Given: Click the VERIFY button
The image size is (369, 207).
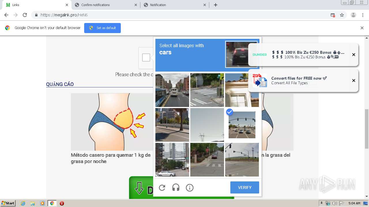Looking at the screenshot, I should pos(245,187).
